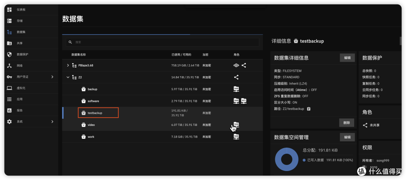The image size is (406, 180).
Task: Click the search magnifier icon
Action: click(70, 42)
